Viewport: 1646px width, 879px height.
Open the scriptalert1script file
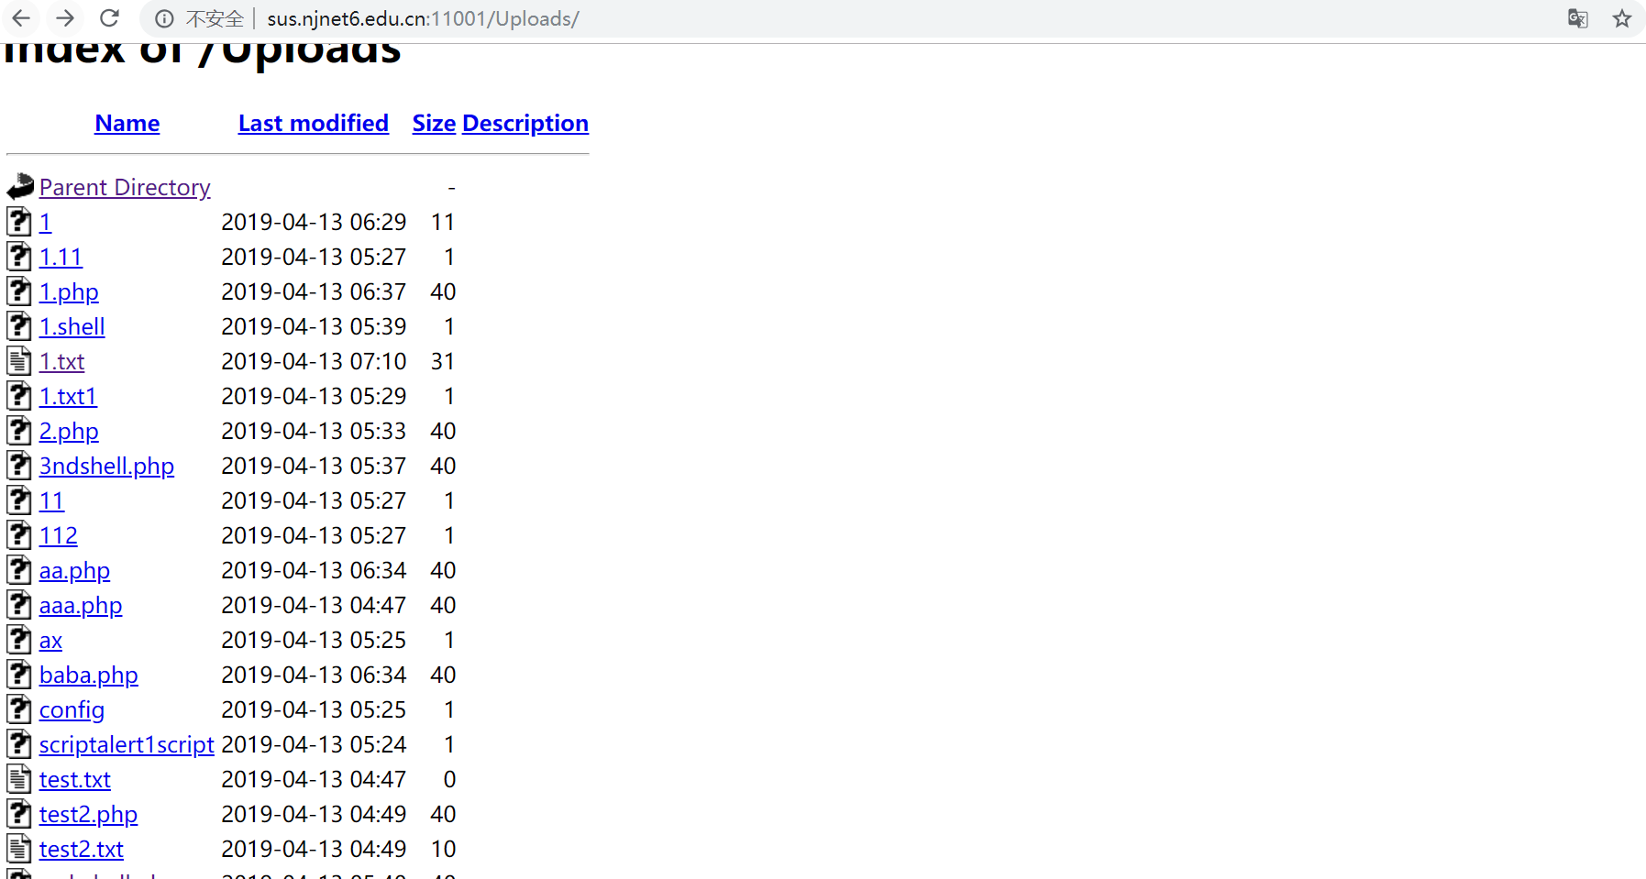(126, 744)
